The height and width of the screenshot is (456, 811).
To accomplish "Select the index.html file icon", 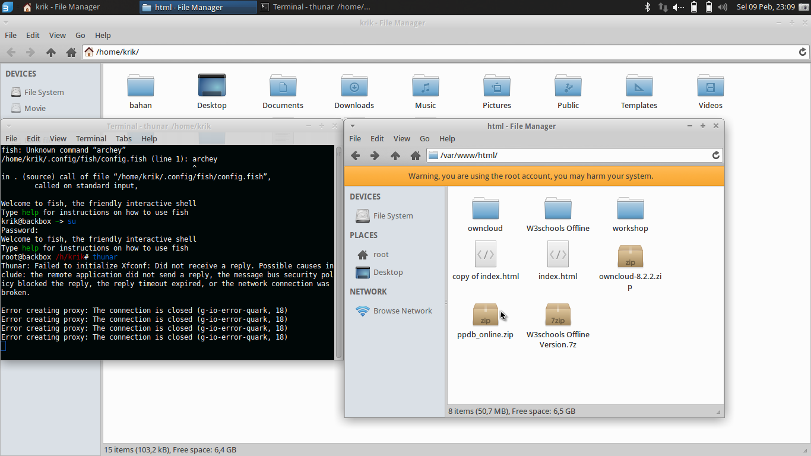I will [x=557, y=255].
